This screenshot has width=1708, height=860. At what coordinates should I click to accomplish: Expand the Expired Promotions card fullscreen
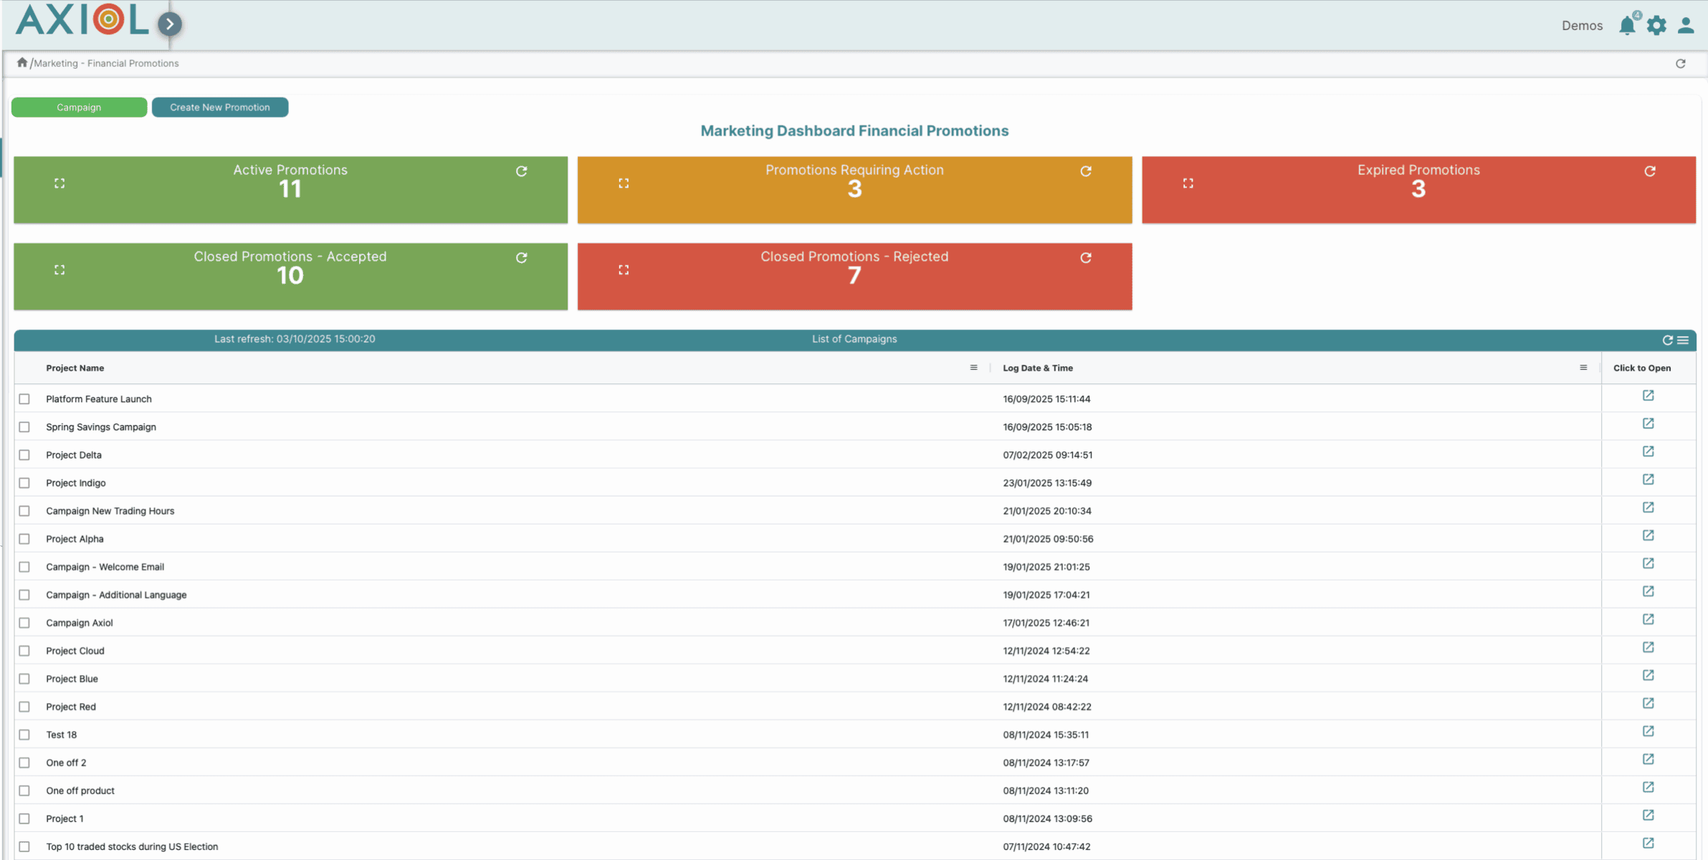click(x=1188, y=183)
